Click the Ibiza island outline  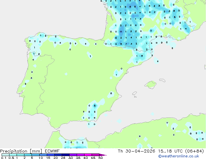[x=135, y=93]
